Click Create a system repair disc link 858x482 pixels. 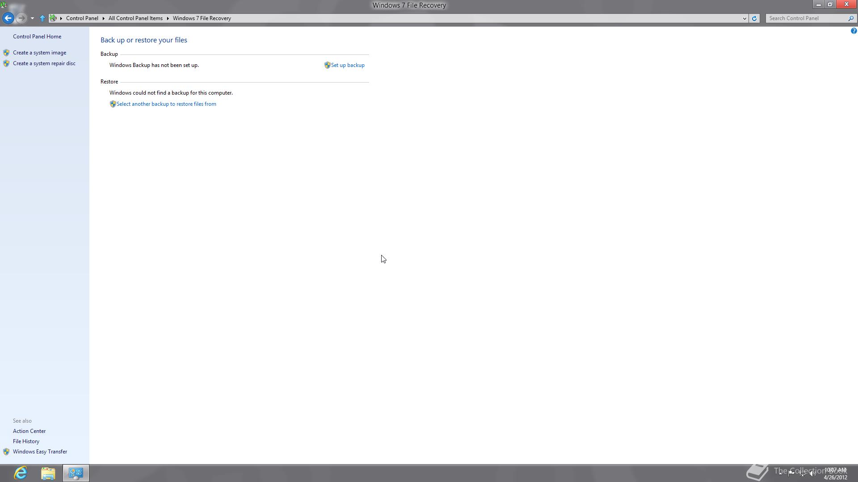[44, 63]
